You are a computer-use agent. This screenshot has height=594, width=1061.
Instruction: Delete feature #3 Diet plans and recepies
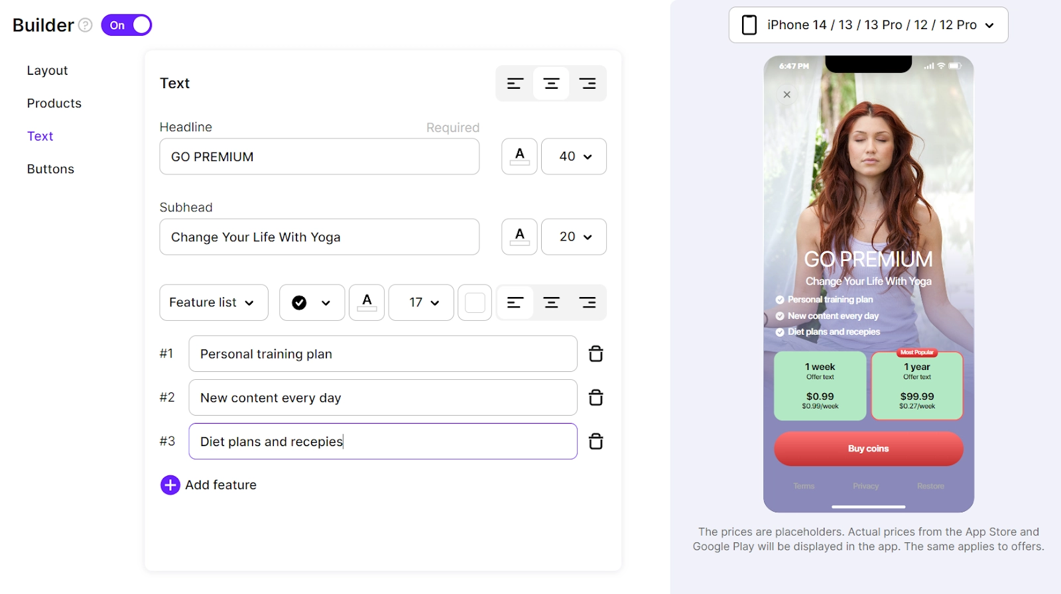pyautogui.click(x=595, y=442)
